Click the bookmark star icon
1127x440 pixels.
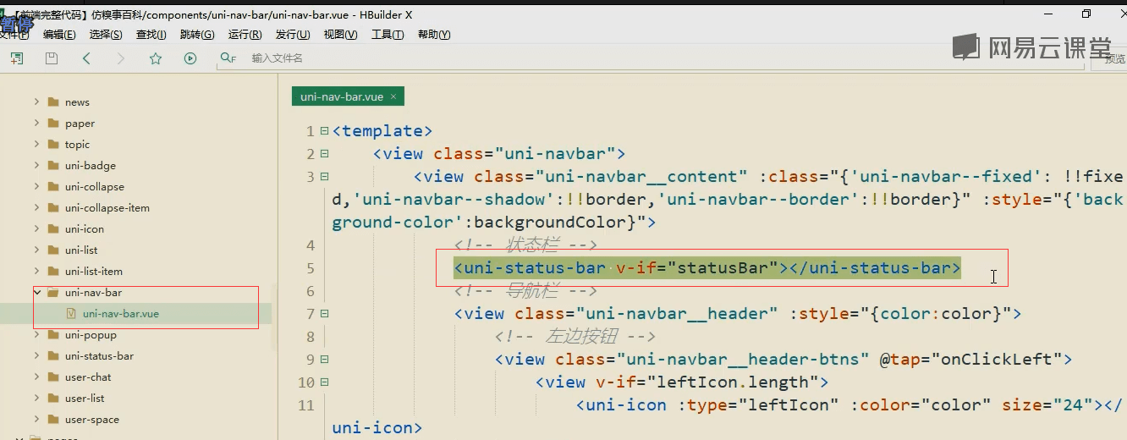(x=156, y=58)
